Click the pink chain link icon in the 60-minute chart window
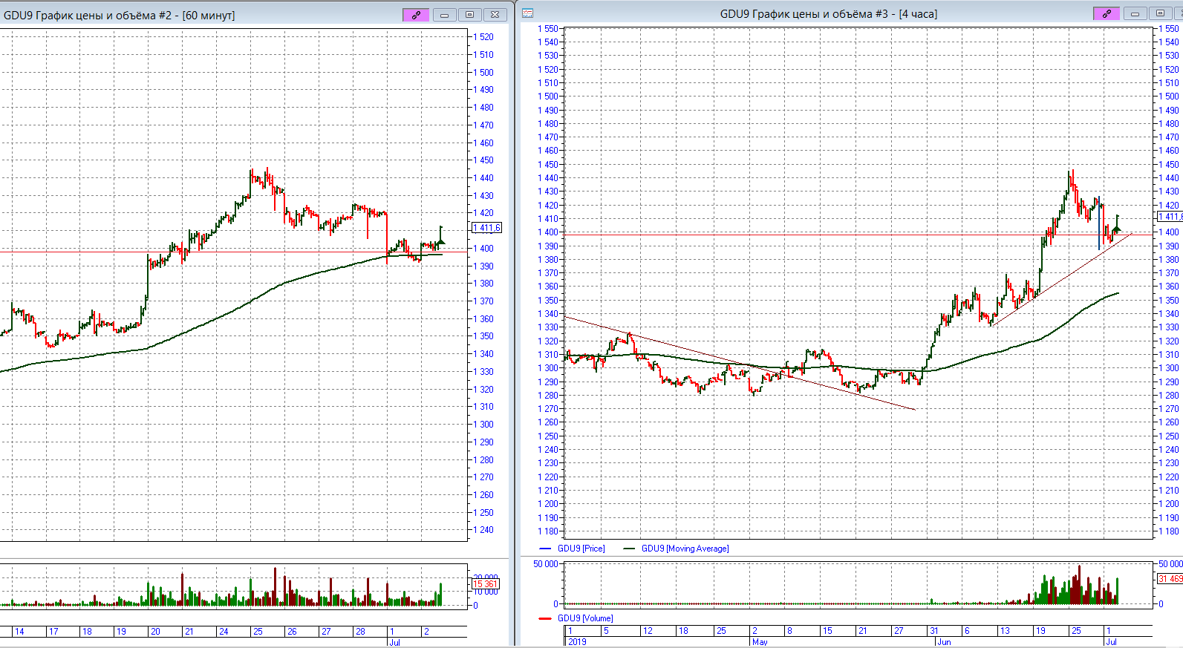Screen dimensions: 1183x648 pos(416,15)
